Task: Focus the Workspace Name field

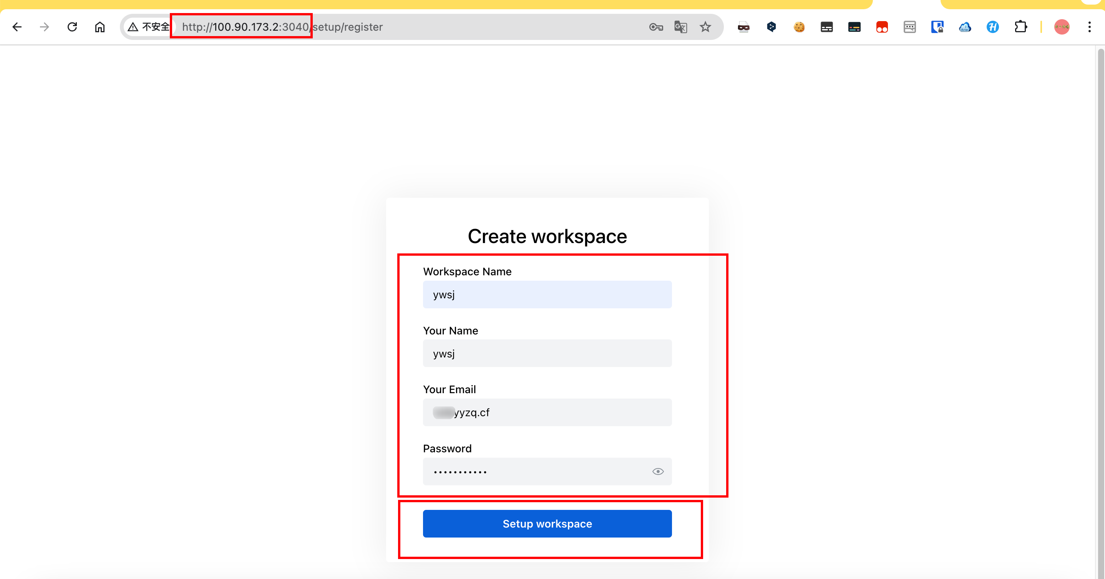Action: [547, 294]
